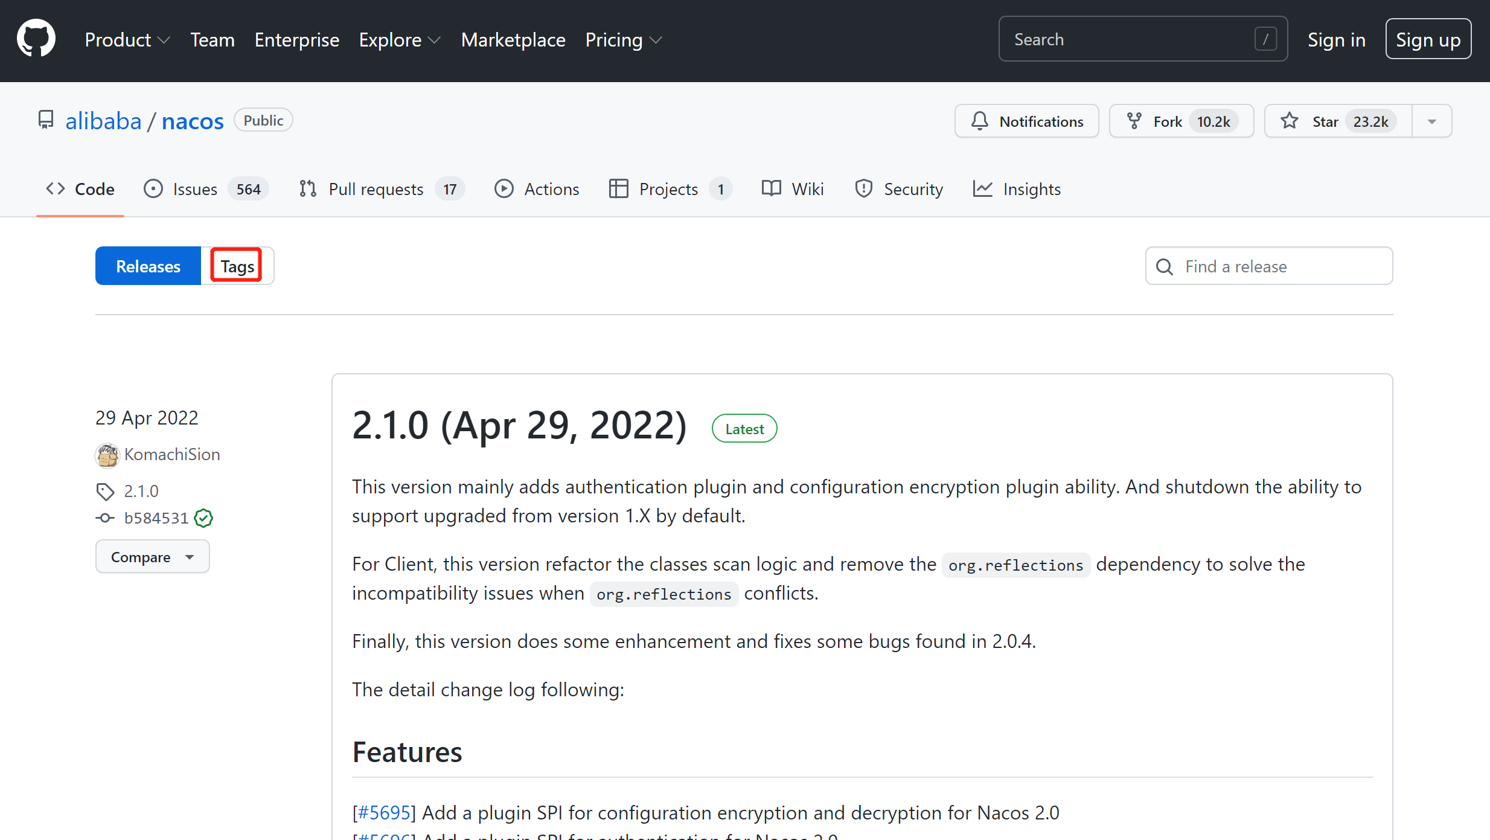Expand the Pricing dropdown menu
Viewport: 1490px width, 840px height.
[624, 40]
